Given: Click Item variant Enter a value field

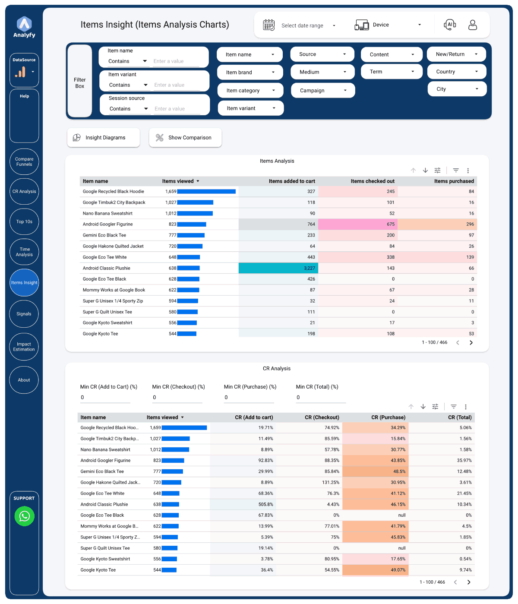Looking at the screenshot, I should pyautogui.click(x=177, y=85).
